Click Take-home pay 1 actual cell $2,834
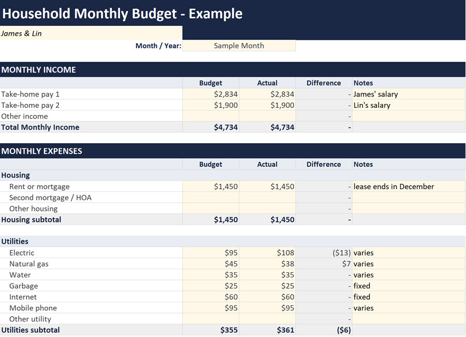 (x=267, y=94)
